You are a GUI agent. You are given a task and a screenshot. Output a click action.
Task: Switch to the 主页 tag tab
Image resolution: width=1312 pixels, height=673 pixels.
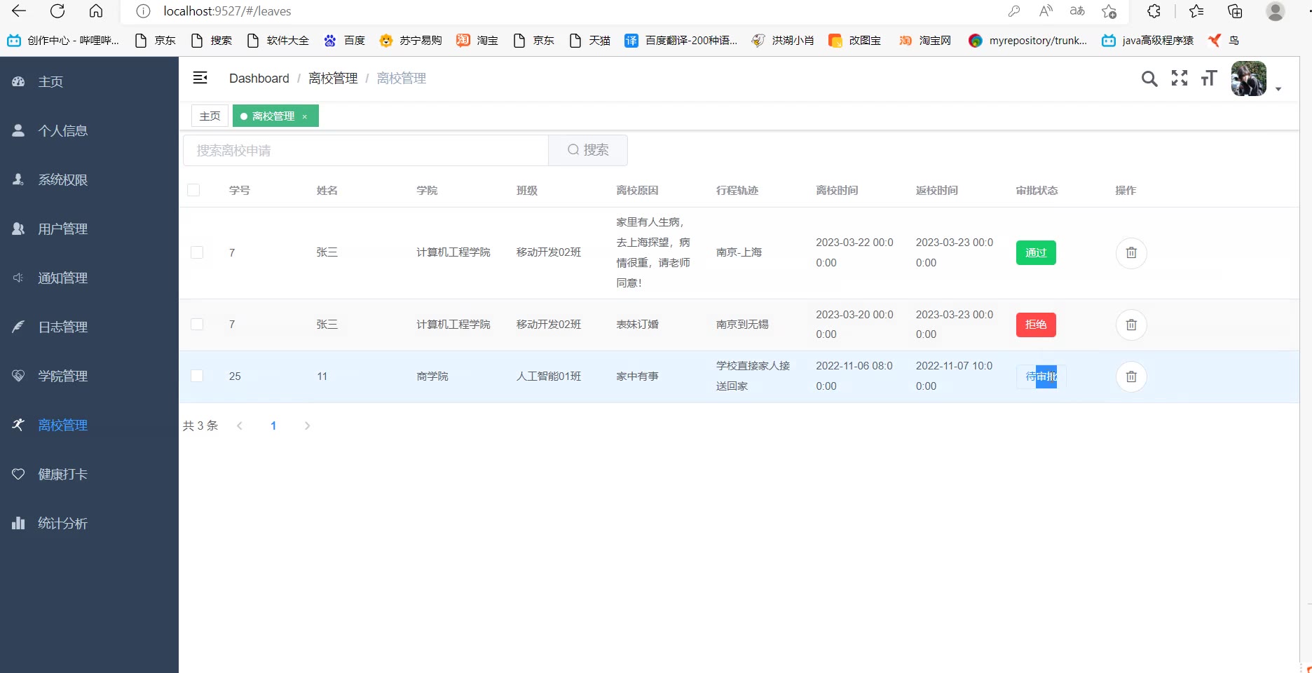click(x=210, y=116)
